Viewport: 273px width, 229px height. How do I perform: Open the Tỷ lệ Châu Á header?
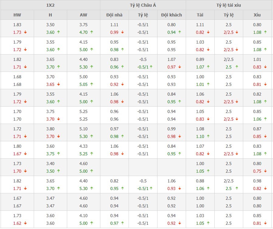click(x=143, y=5)
